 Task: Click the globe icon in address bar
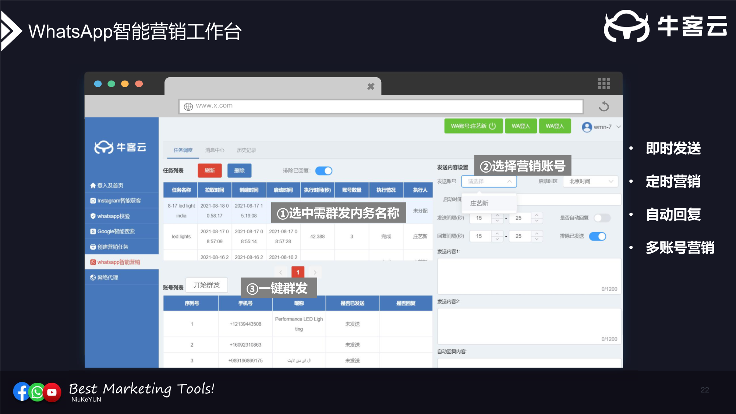coord(188,106)
